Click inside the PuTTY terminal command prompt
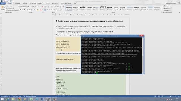The width and height of the screenshot is (181, 101). click(97, 73)
